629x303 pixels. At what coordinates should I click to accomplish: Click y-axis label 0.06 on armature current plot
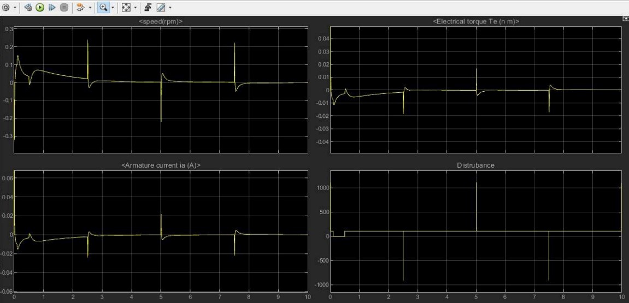click(x=7, y=179)
